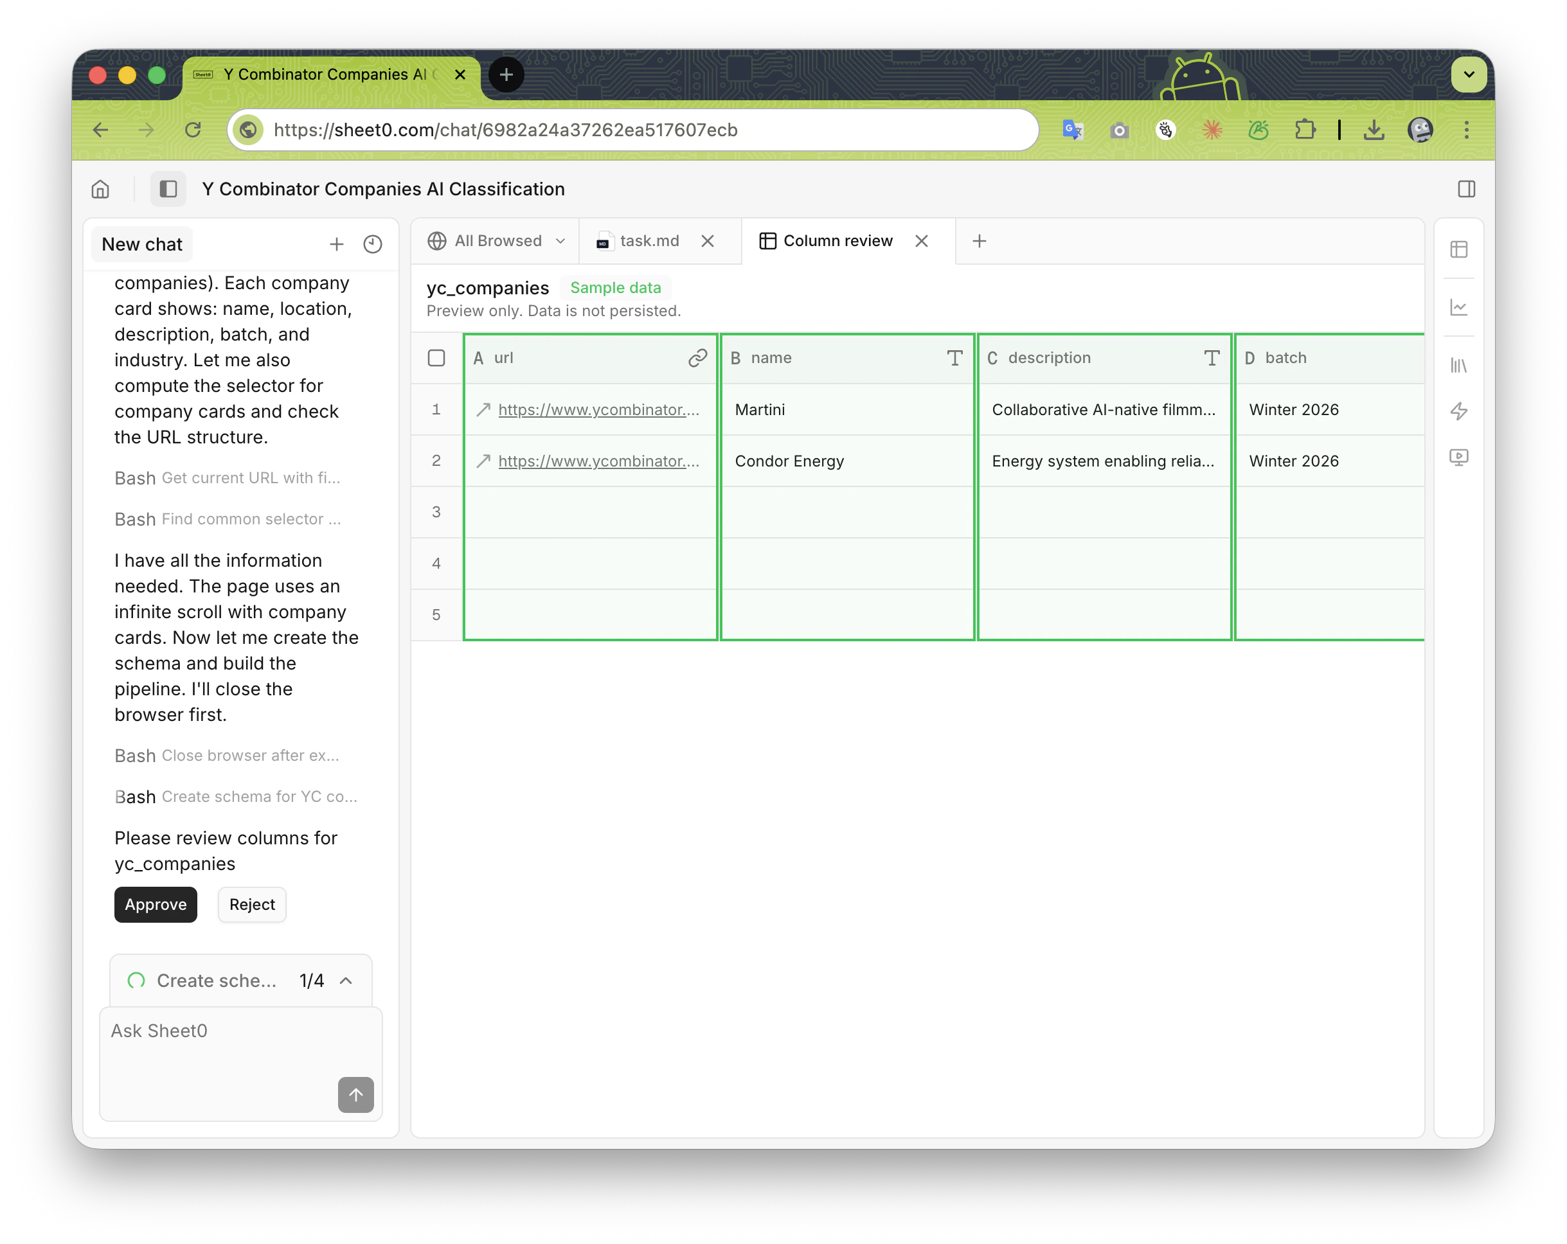Screen dimensions: 1567x1244
Task: Approve the yc_companies columns
Action: [156, 904]
